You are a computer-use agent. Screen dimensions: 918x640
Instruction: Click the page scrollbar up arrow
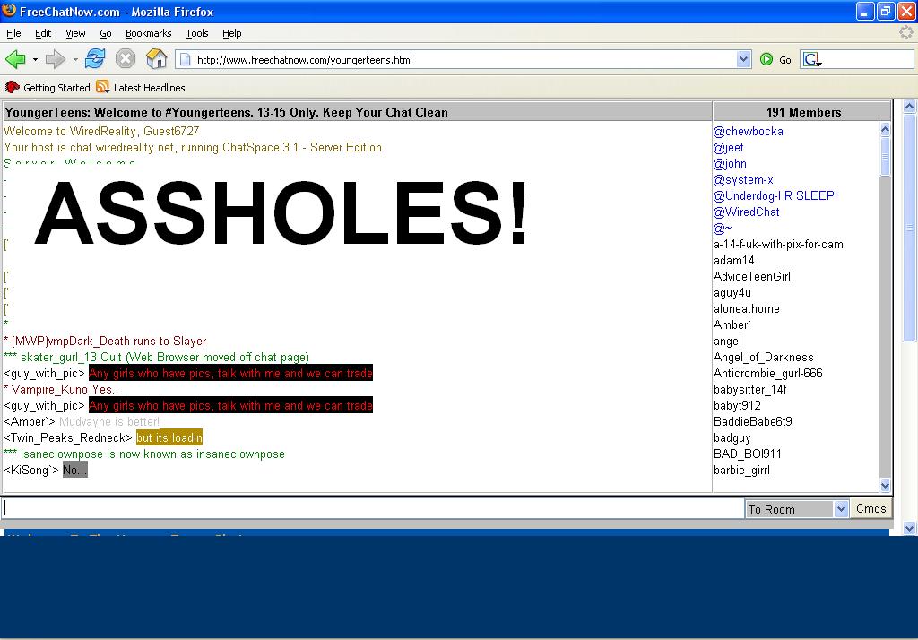pos(909,107)
